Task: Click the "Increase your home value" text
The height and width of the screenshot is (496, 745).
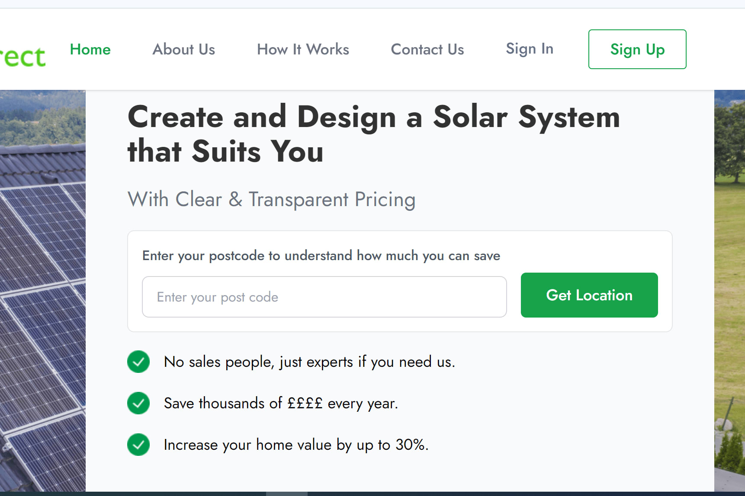Action: [296, 445]
